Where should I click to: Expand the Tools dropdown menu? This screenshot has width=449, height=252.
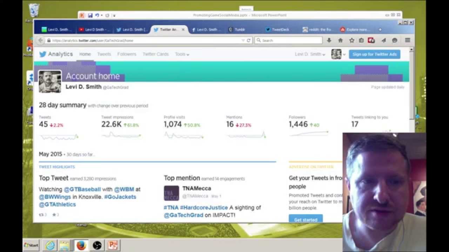coord(182,54)
